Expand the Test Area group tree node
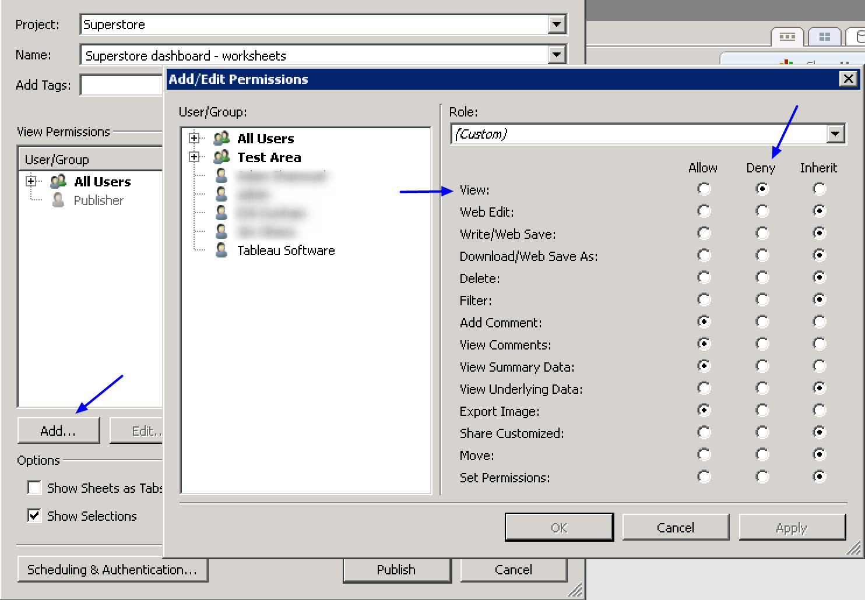 pos(194,157)
